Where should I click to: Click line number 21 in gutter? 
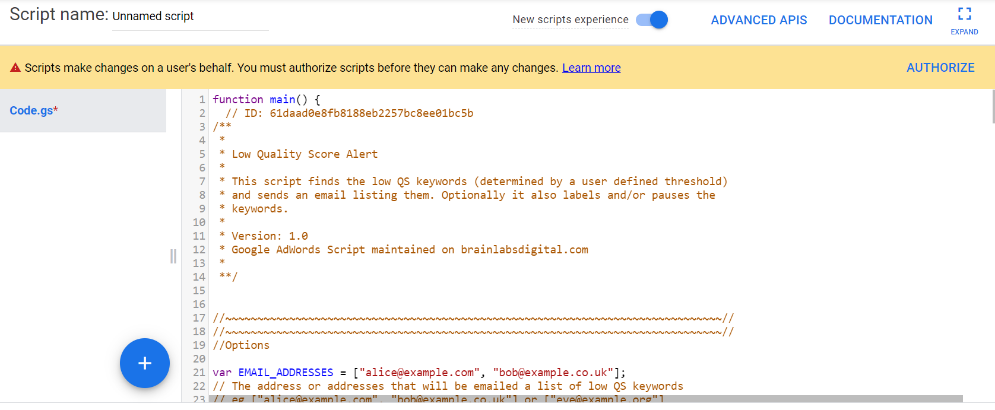pyautogui.click(x=199, y=372)
